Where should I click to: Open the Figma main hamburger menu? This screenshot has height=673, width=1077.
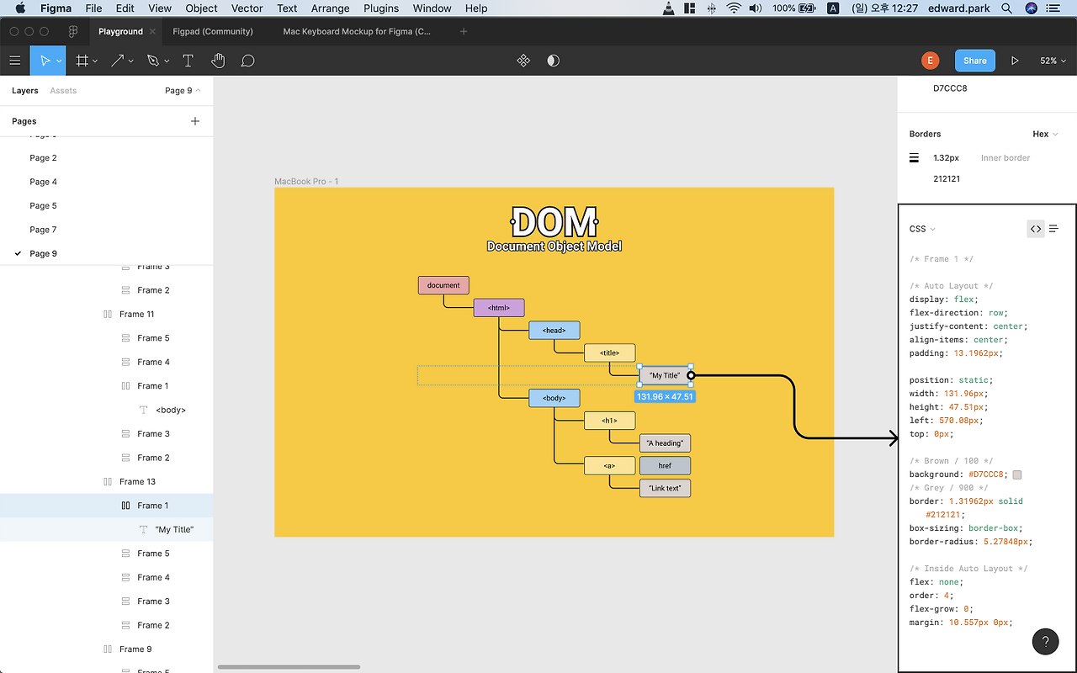14,61
